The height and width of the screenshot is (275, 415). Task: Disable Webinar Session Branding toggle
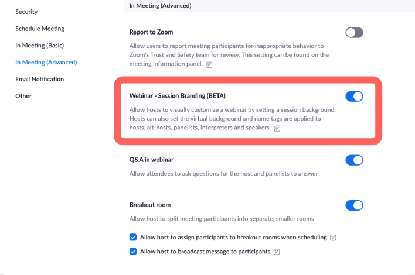[x=354, y=97]
